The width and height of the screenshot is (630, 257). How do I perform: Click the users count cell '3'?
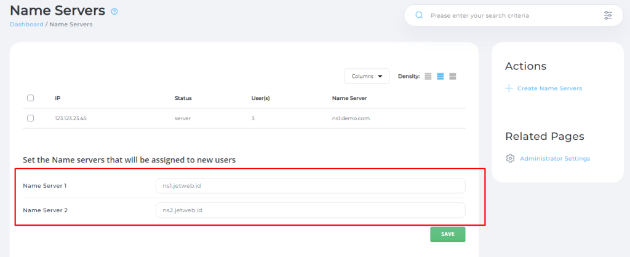(253, 118)
